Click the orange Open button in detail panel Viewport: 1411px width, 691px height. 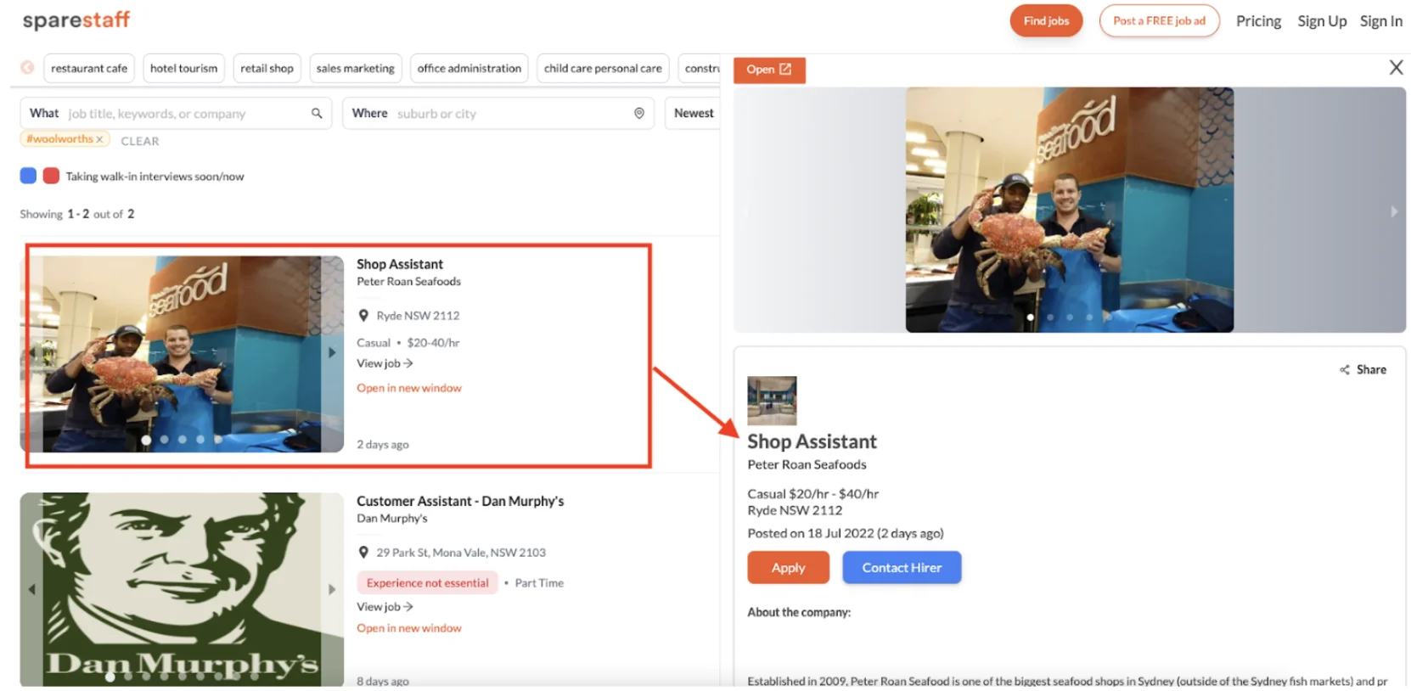tap(769, 70)
